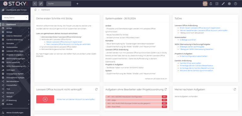The width and height of the screenshot is (242, 116).
Task: Add a new tab with plus icon
Action: 78,4
